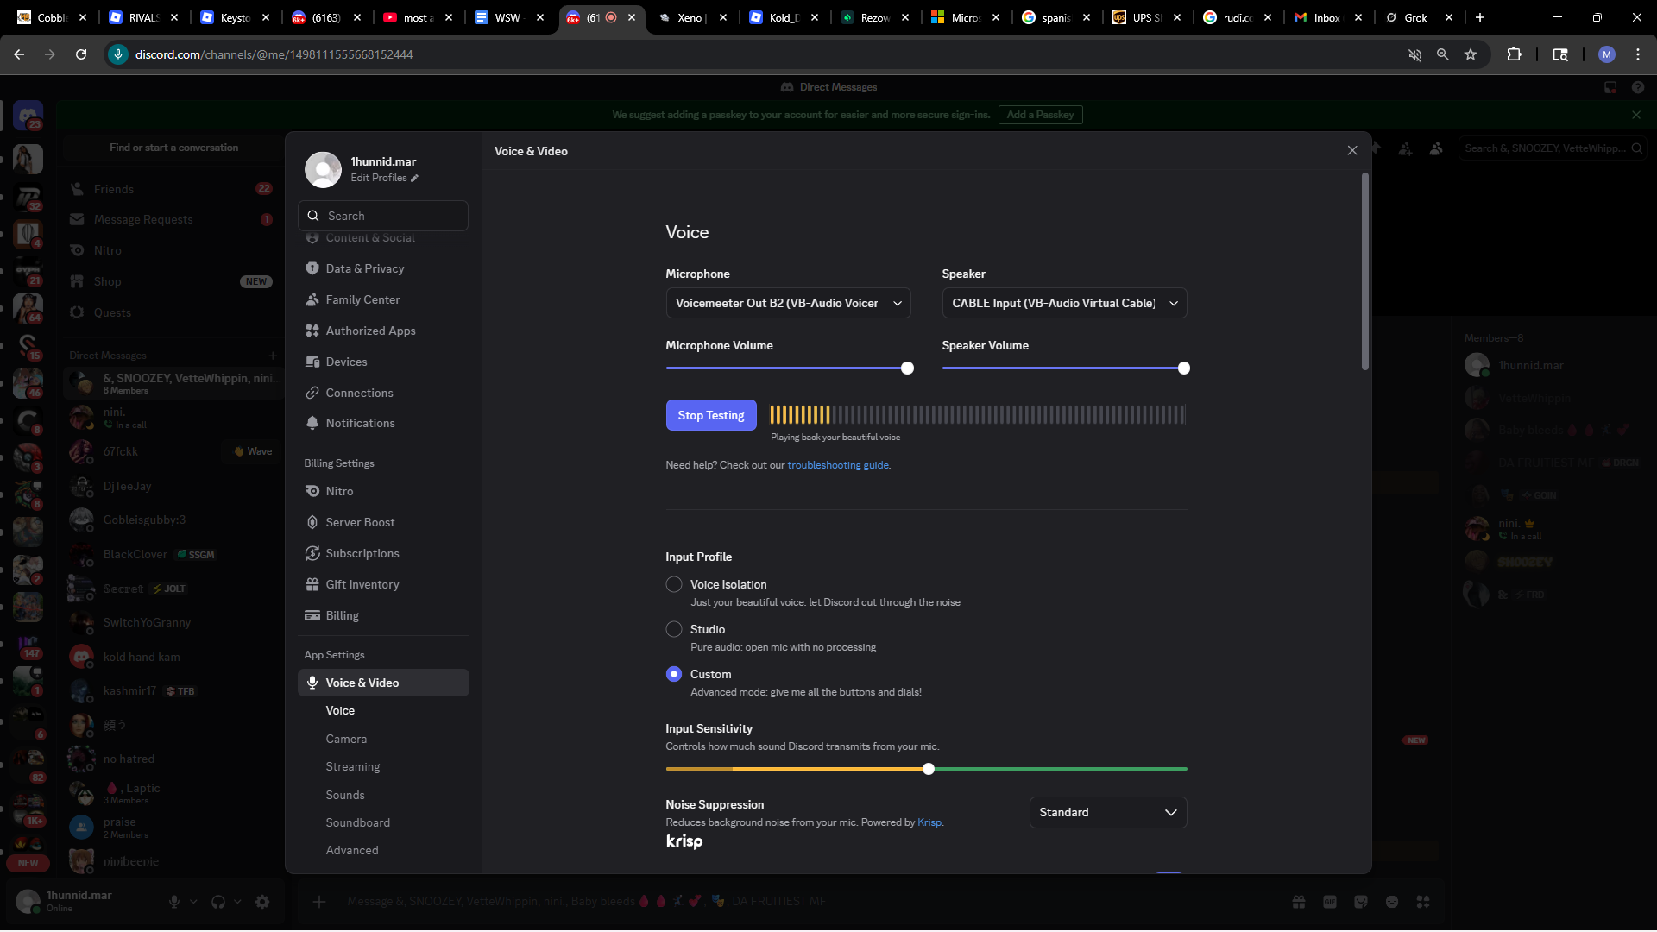
Task: Open the sticker picker icon
Action: 1361,902
